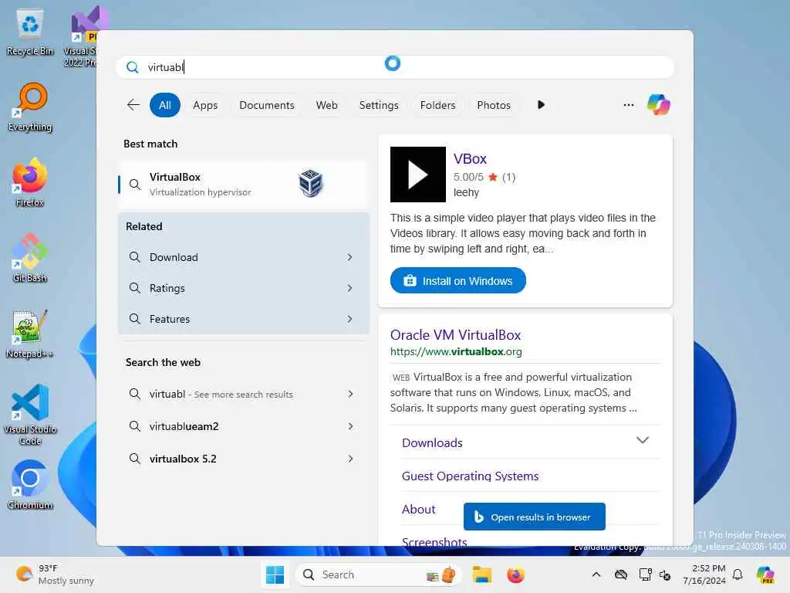Open Visual Studio 2022 Preview desktop icon
Image resolution: width=790 pixels, height=593 pixels.
pyautogui.click(x=80, y=36)
